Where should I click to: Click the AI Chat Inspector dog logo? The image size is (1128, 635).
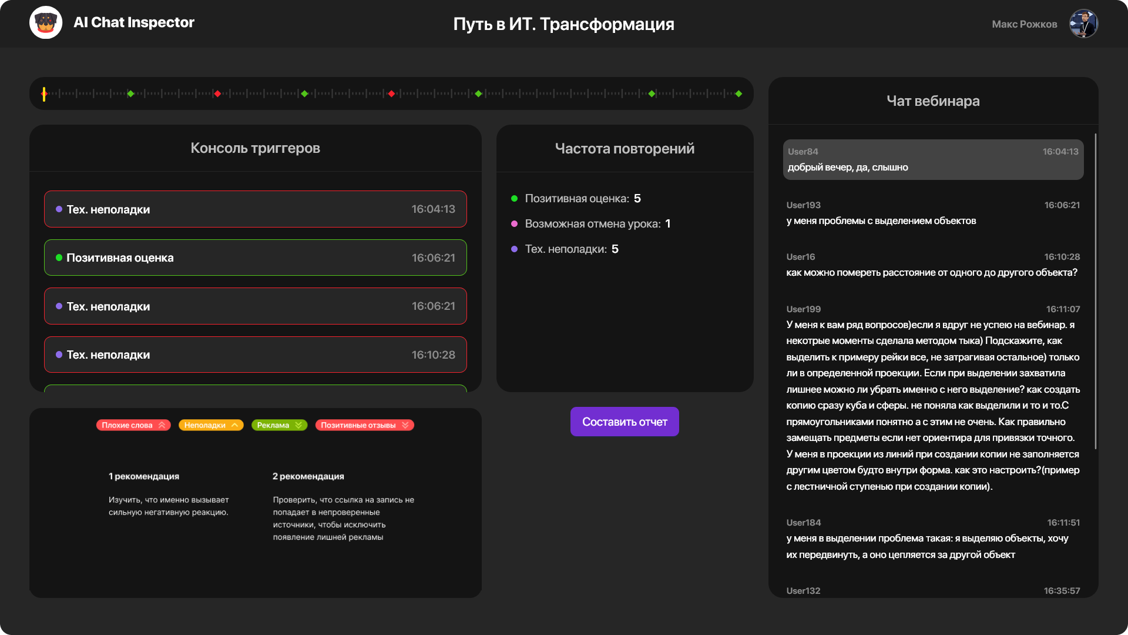coord(46,23)
